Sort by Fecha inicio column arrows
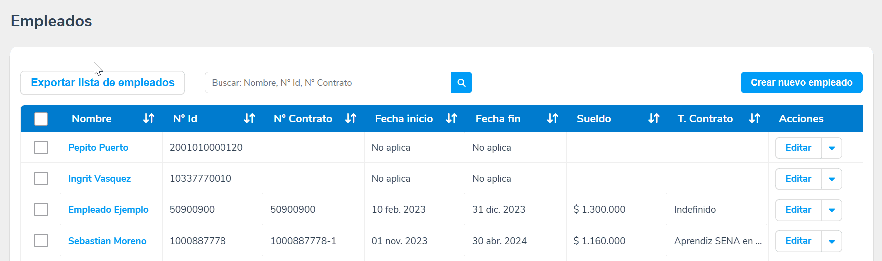Image resolution: width=882 pixels, height=261 pixels. click(451, 119)
